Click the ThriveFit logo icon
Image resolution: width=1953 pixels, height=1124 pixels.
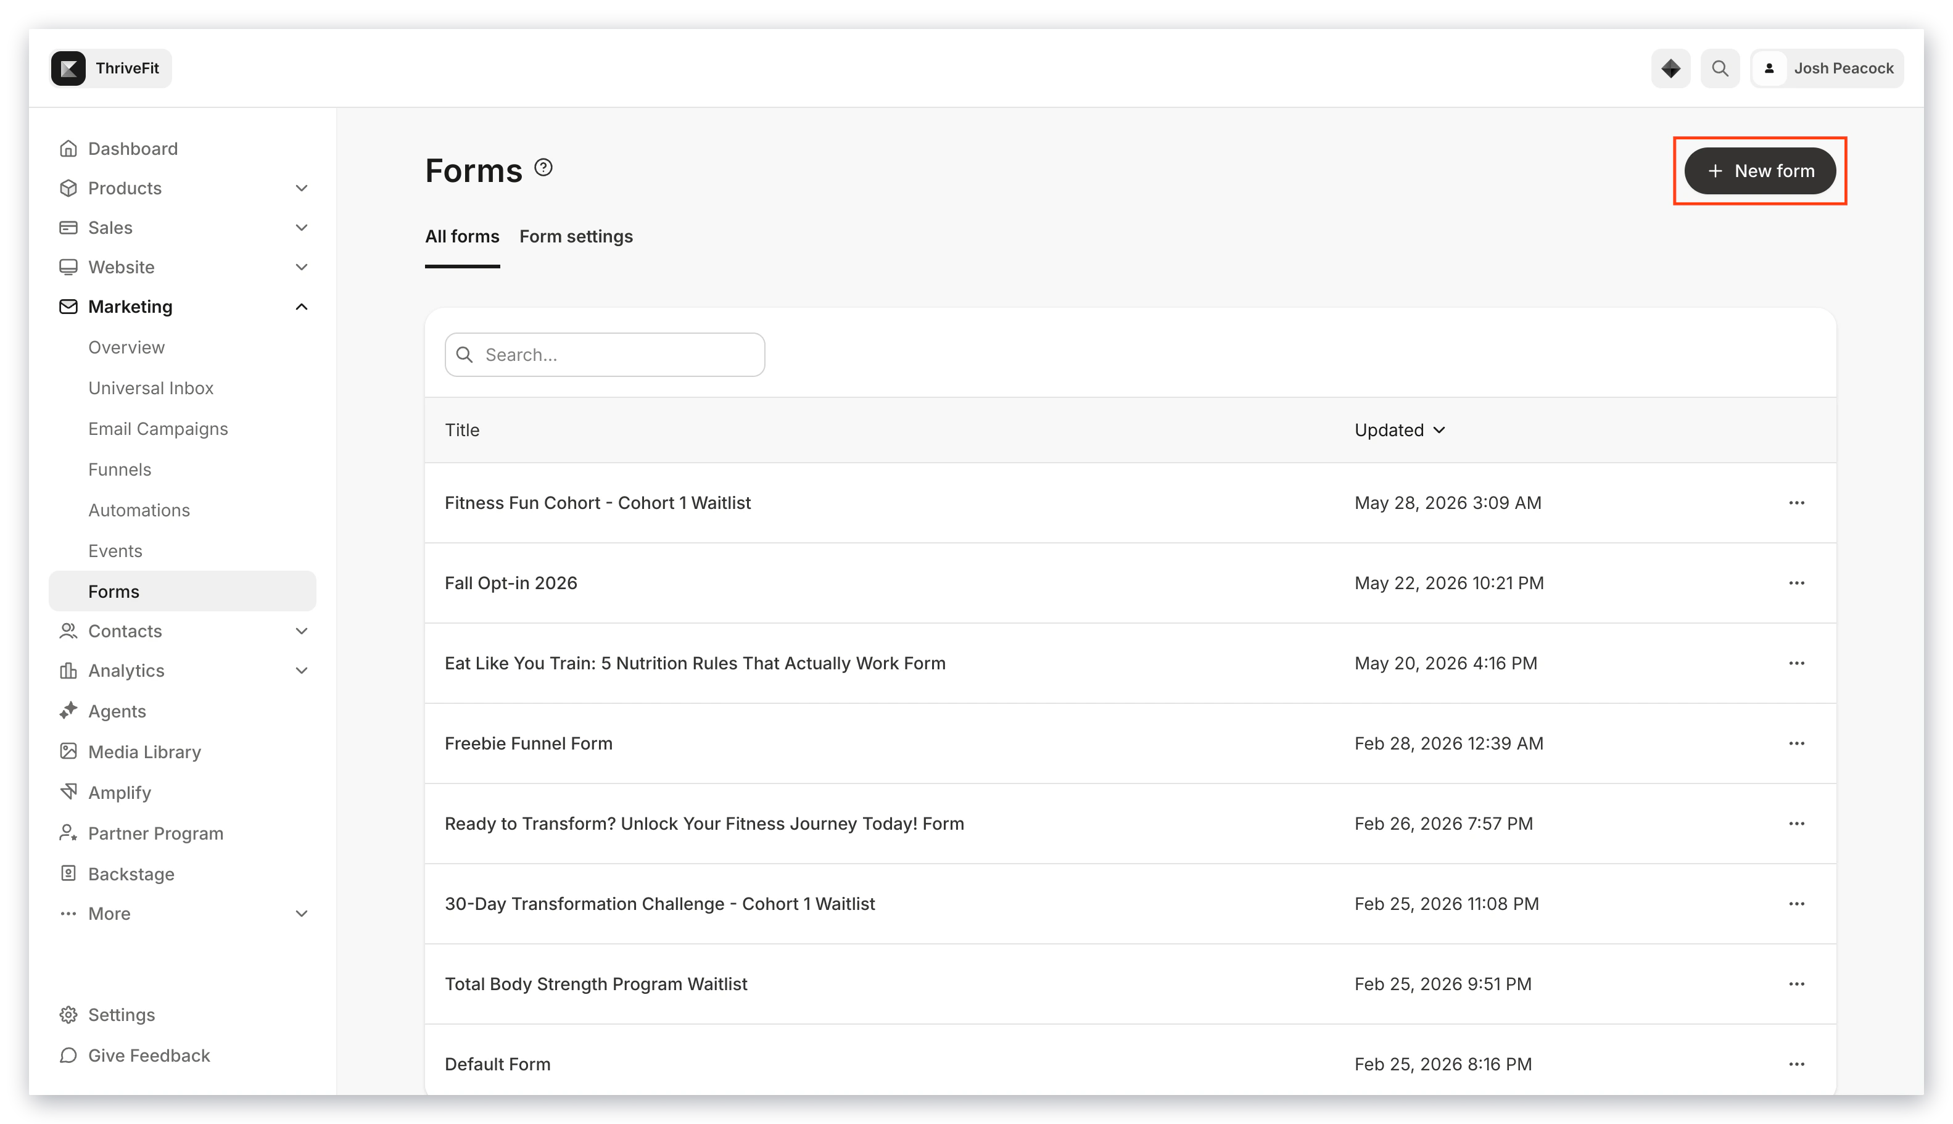pos(68,68)
